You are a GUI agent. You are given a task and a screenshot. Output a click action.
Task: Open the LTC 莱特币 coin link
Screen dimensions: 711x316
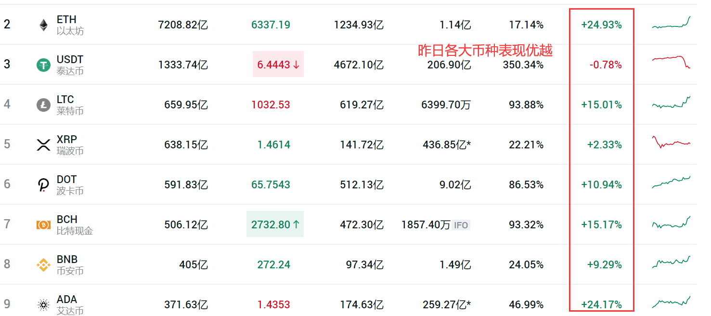point(70,105)
